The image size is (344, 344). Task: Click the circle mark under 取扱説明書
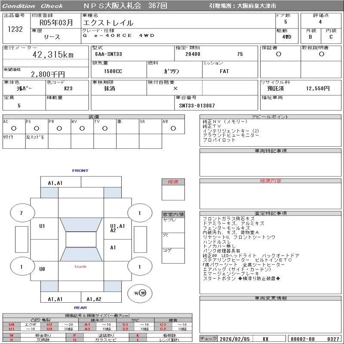coord(322,54)
